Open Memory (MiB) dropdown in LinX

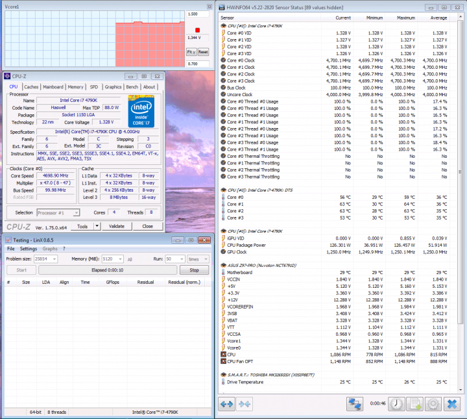coord(121,259)
